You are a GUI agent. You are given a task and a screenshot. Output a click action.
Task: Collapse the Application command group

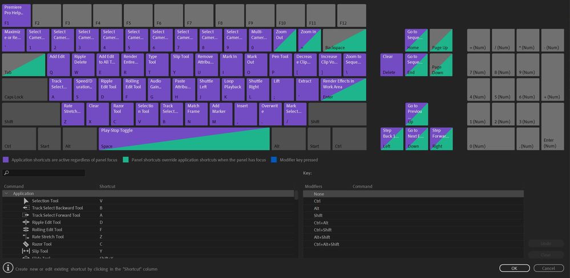click(6, 194)
